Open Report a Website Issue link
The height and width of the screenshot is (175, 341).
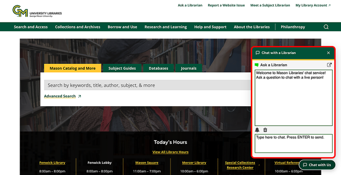[x=226, y=5]
